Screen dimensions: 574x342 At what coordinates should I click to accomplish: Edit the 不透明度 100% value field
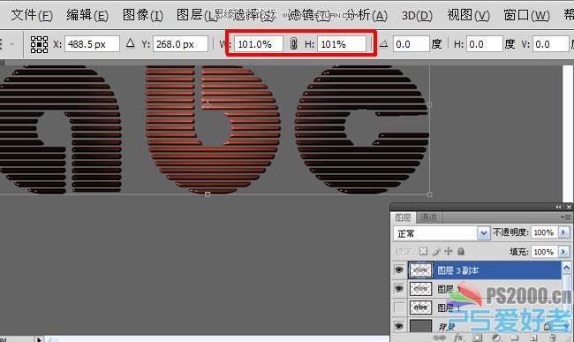coord(544,232)
